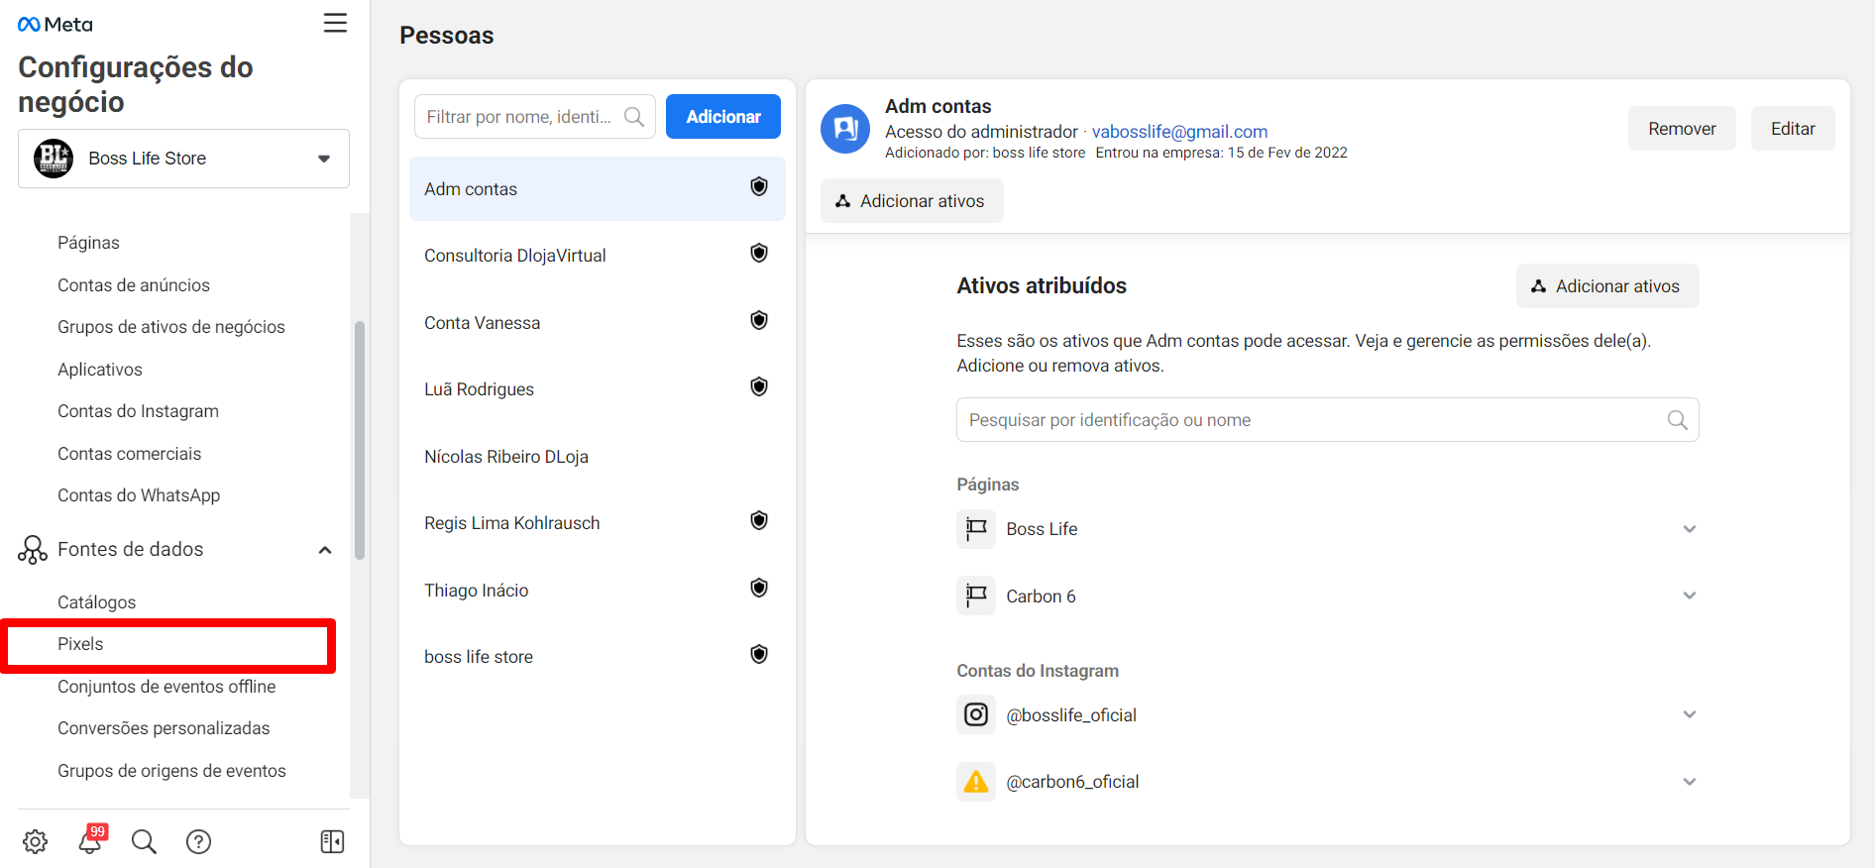
Task: Click admin shield icon for Luã Rodrigues
Action: [x=759, y=386]
